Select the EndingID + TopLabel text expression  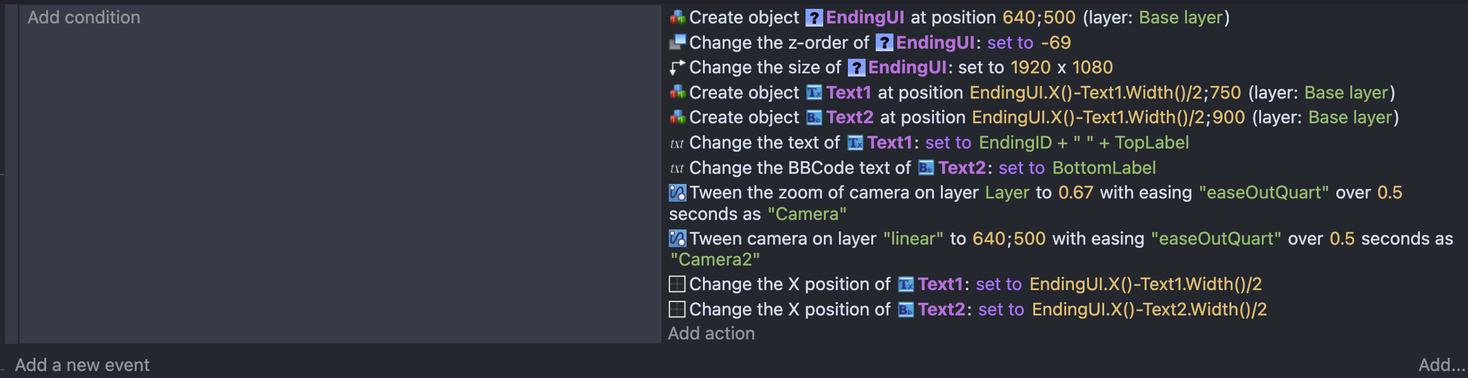[x=1084, y=143]
